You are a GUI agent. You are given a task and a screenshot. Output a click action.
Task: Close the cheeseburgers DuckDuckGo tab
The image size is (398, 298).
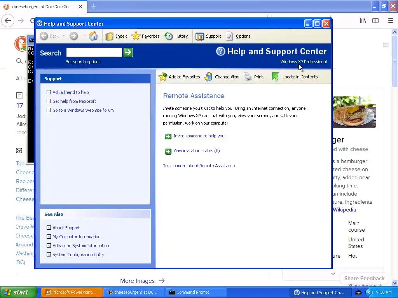pyautogui.click(x=80, y=7)
